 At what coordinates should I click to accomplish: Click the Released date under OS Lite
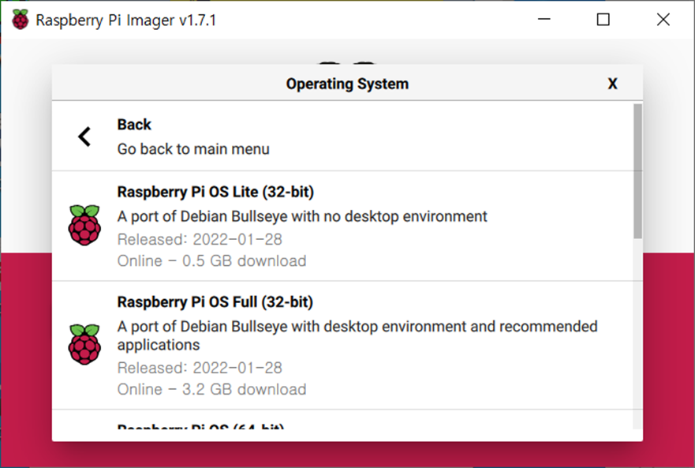200,240
